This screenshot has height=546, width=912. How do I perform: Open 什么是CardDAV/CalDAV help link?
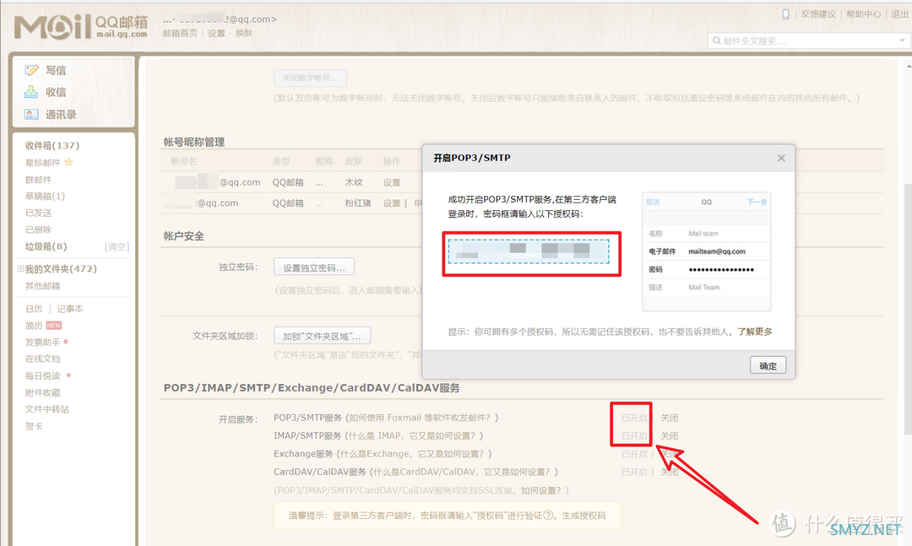click(463, 472)
